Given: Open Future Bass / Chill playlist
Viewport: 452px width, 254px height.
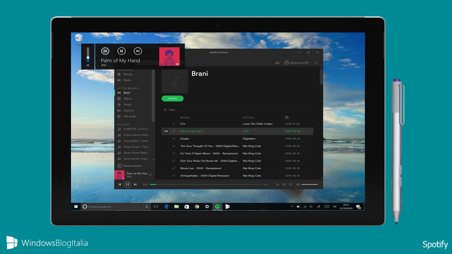Looking at the screenshot, I should tap(136, 141).
